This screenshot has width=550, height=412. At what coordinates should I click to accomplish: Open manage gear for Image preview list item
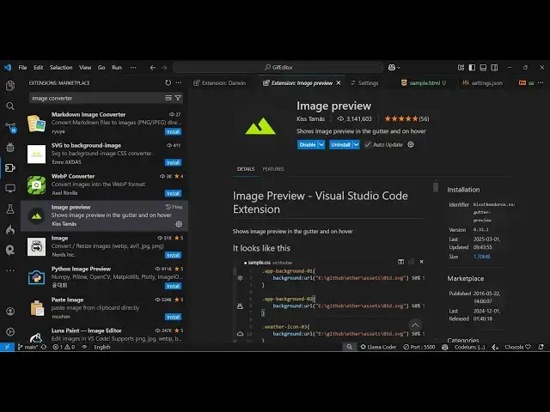pos(179,224)
